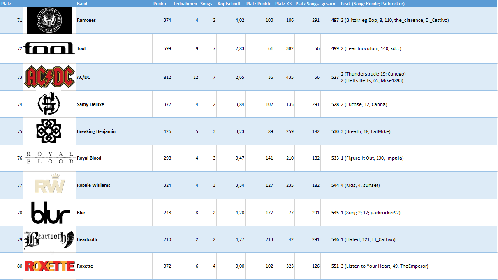This screenshot has width=498, height=280.
Task: Click the Fear Inoculum peak entry
Action: pyautogui.click(x=371, y=48)
